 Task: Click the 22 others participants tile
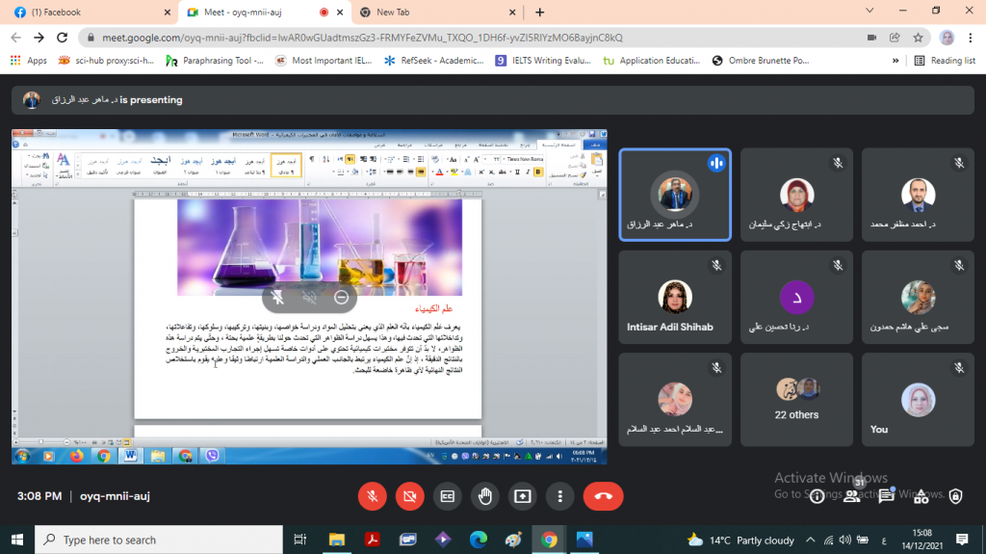pos(796,398)
